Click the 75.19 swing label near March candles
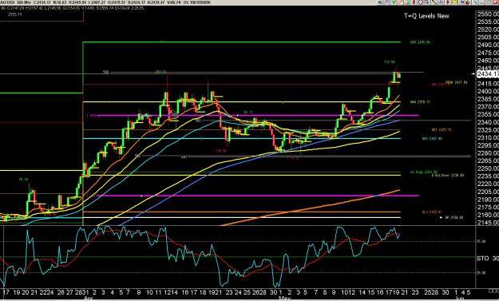This screenshot has height=301, width=499. coord(23,180)
